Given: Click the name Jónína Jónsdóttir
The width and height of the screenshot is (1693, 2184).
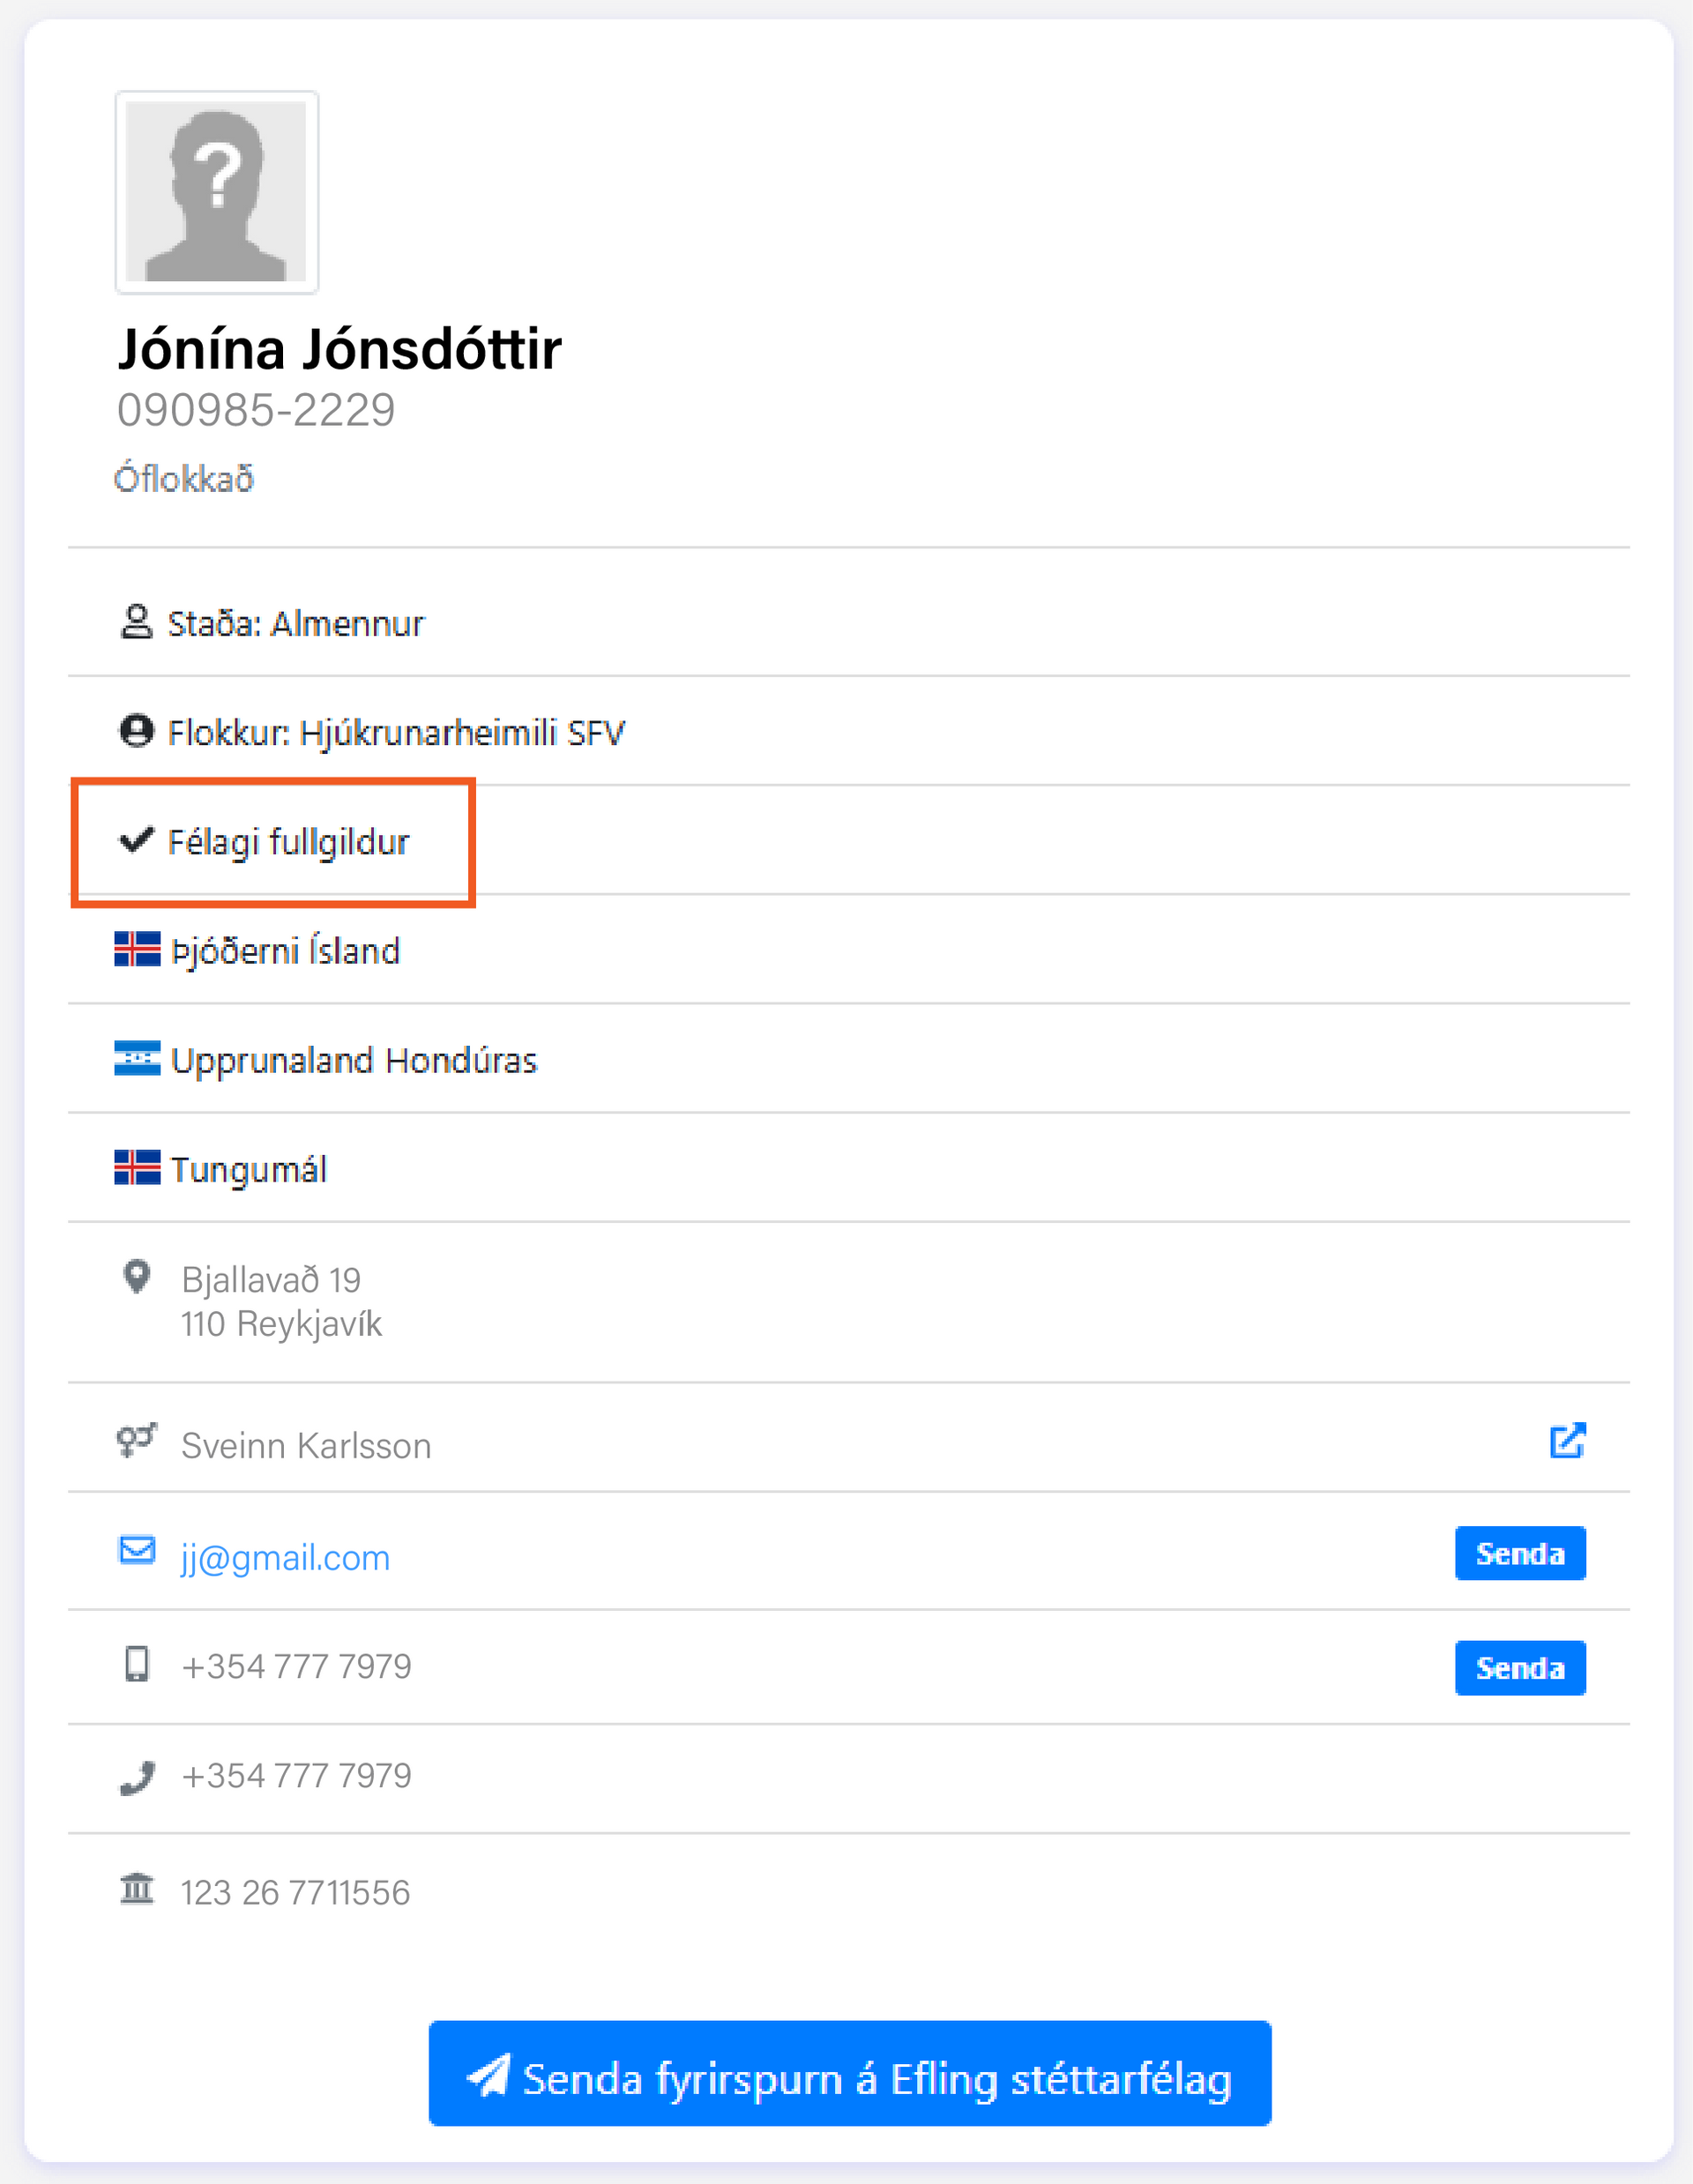Looking at the screenshot, I should pyautogui.click(x=340, y=349).
